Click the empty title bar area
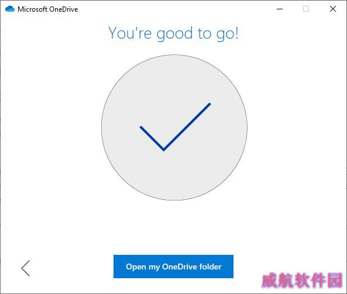 tap(177, 9)
